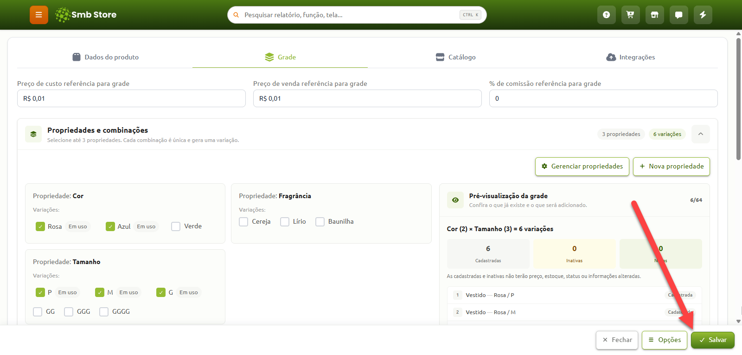The image size is (742, 355).
Task: Click the Fechar button
Action: 617,340
